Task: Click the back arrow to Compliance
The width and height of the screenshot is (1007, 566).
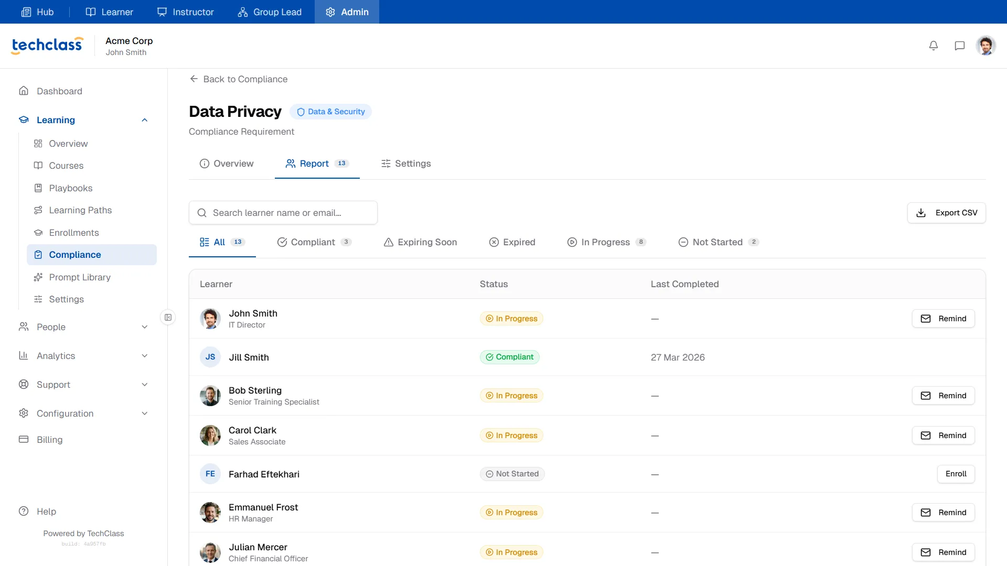Action: [x=194, y=79]
